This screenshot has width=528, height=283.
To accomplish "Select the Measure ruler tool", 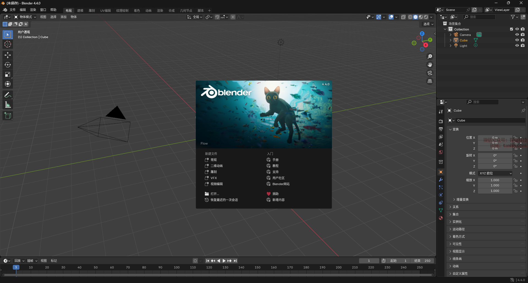I will (8, 105).
